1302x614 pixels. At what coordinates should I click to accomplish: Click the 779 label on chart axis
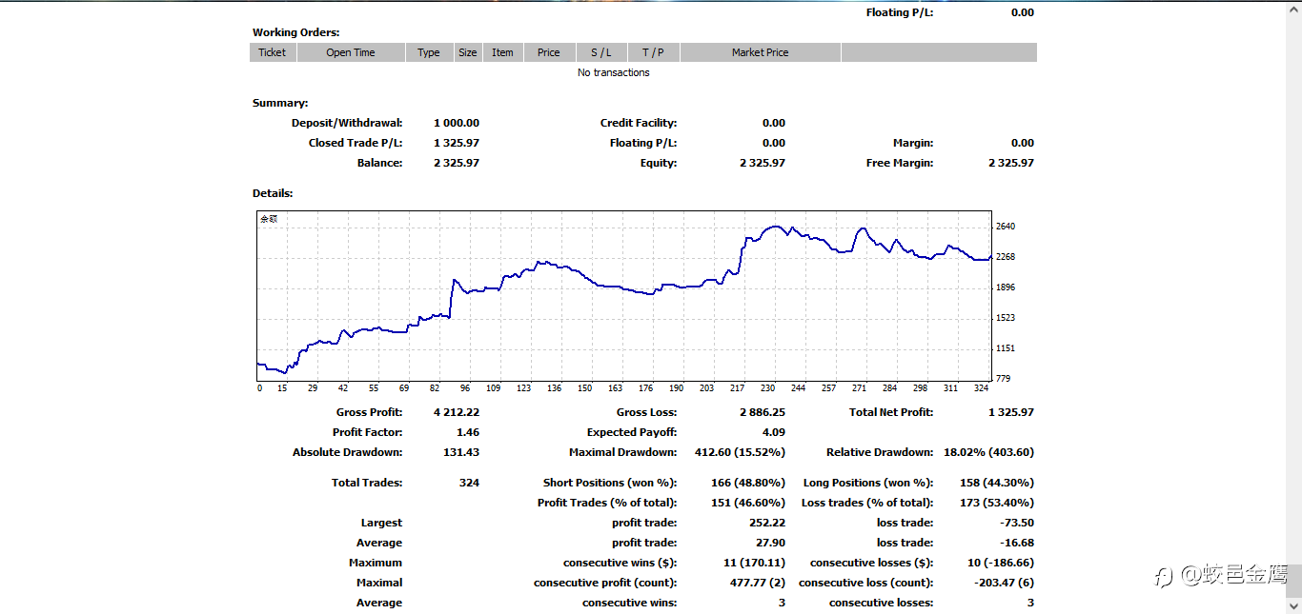point(1003,379)
